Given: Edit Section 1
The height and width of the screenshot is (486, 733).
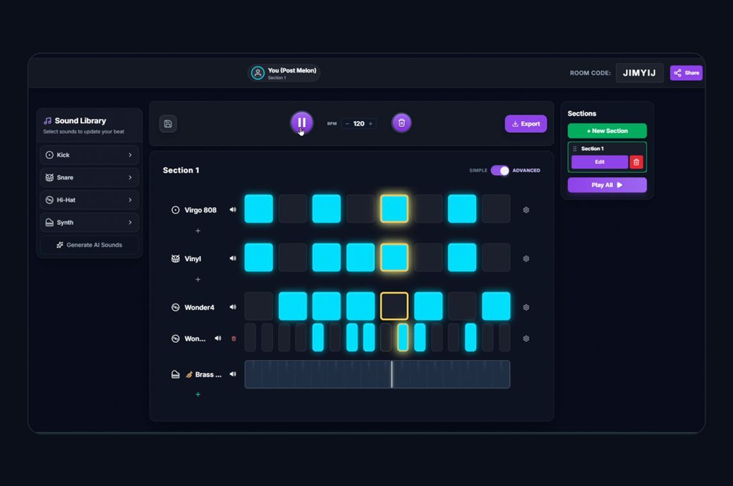Looking at the screenshot, I should click(599, 162).
